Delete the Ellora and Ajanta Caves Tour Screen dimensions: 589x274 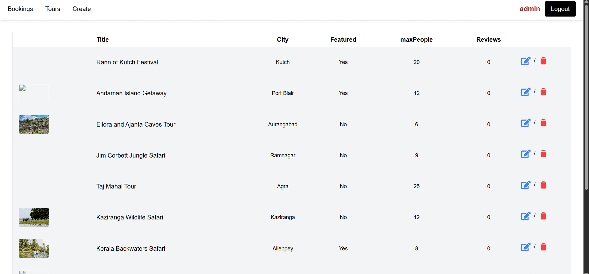point(543,123)
